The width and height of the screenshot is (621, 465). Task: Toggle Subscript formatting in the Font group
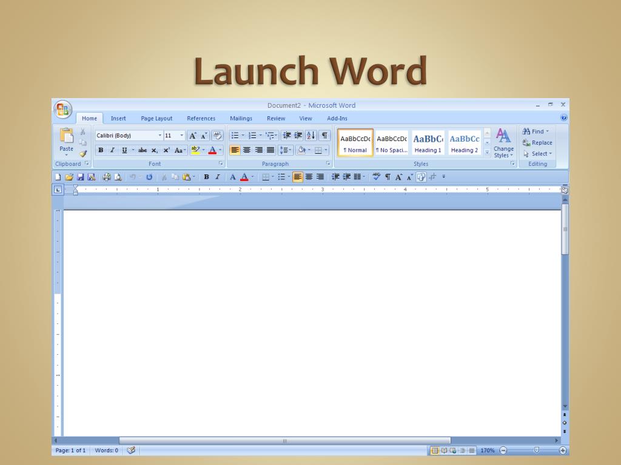point(155,150)
